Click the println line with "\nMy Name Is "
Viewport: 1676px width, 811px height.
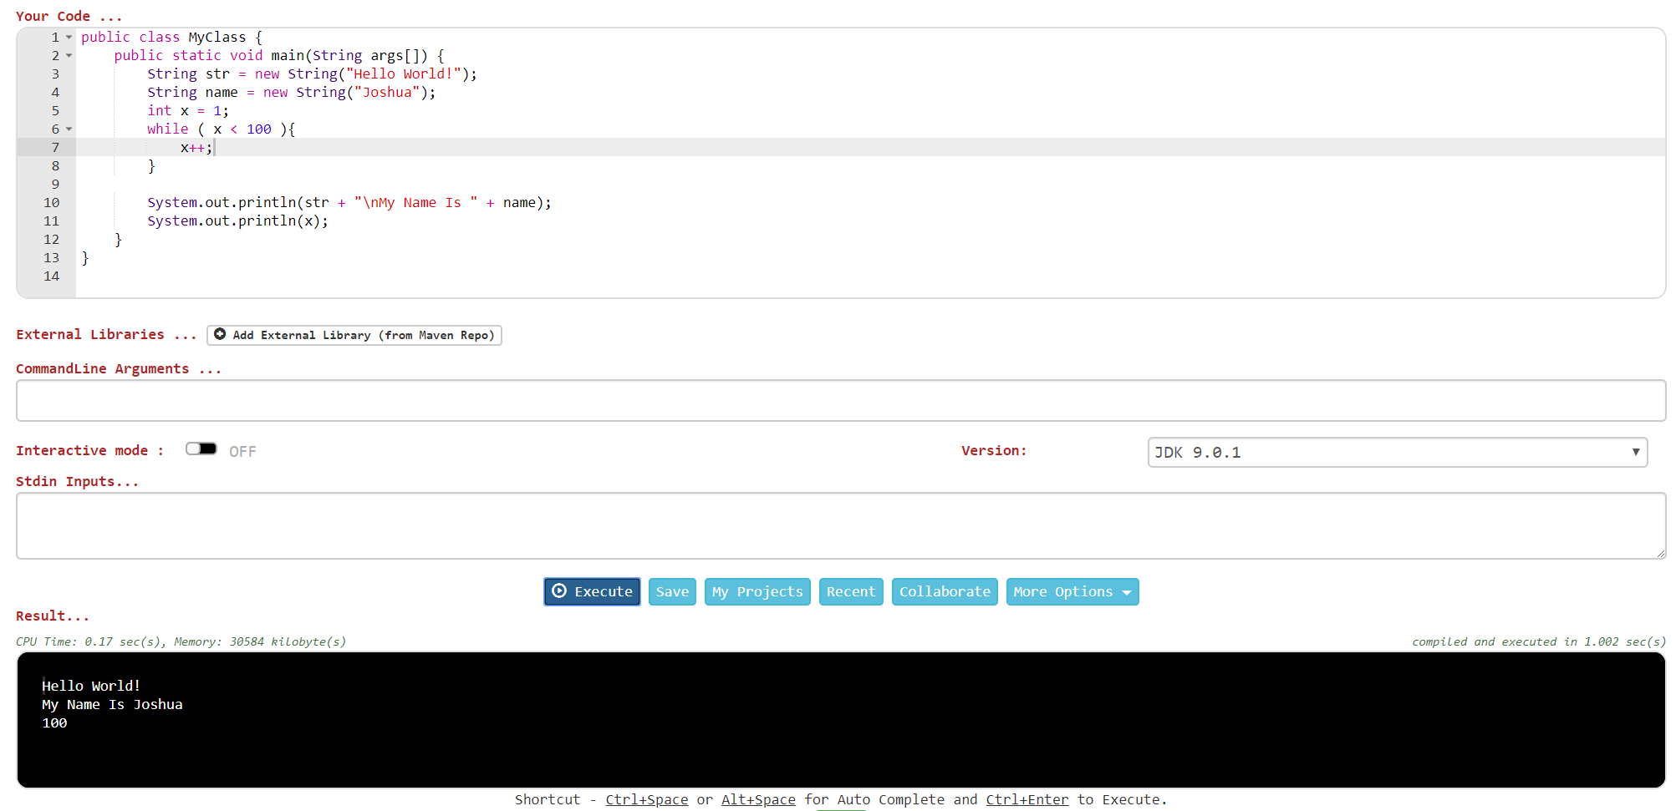pos(349,202)
